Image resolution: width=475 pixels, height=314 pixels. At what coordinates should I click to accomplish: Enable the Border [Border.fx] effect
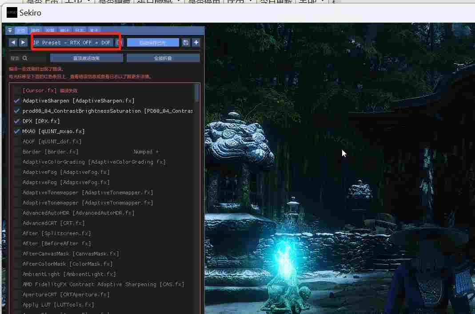(17, 152)
